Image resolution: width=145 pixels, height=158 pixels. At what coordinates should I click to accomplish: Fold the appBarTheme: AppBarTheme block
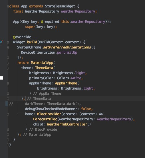[8, 84]
